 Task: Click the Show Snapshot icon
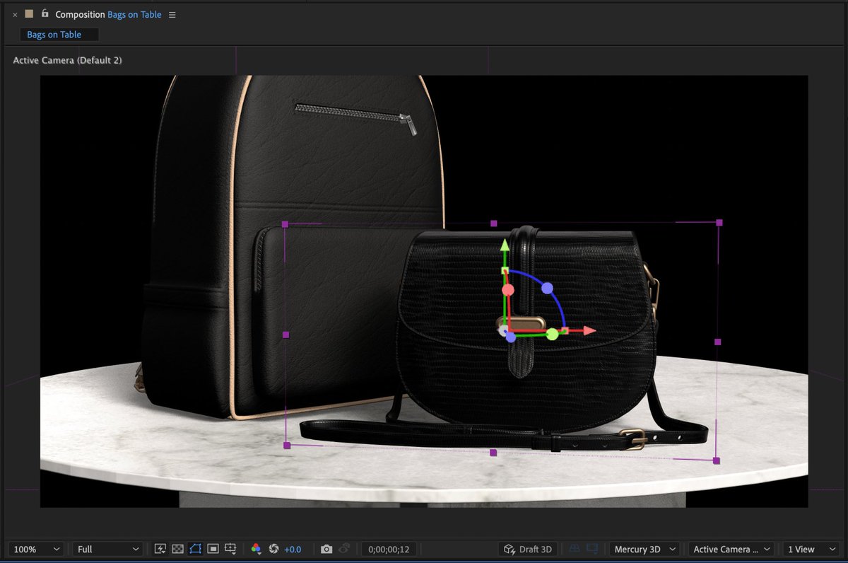344,549
